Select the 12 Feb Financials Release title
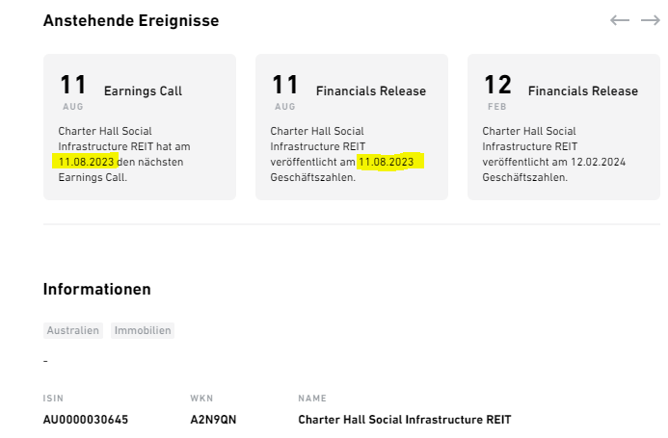The height and width of the screenshot is (438, 668). 582,91
